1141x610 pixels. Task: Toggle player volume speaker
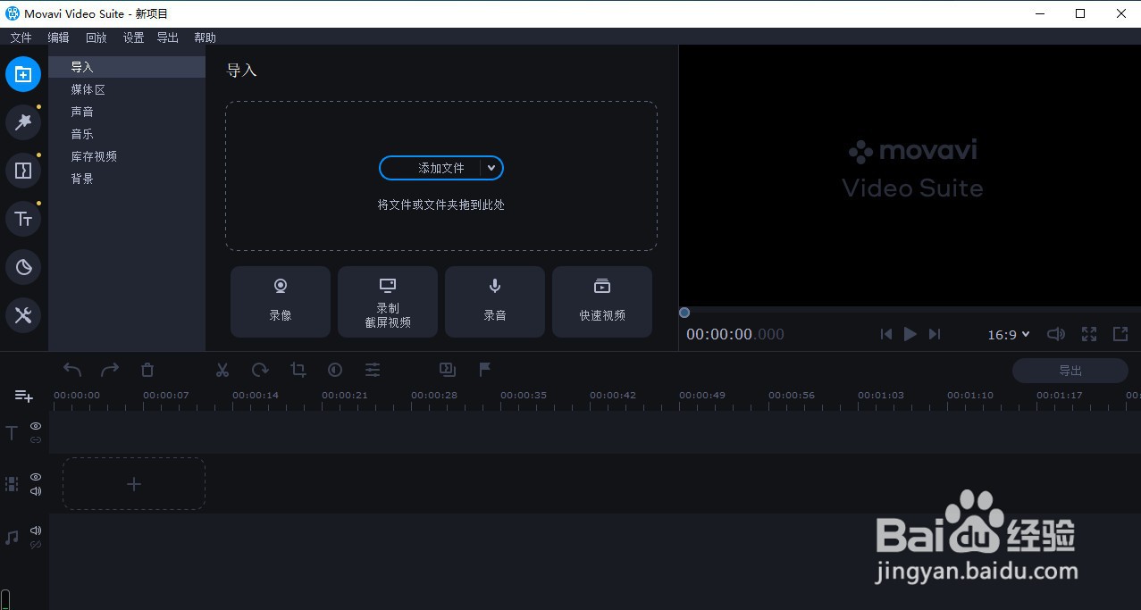(x=1056, y=334)
